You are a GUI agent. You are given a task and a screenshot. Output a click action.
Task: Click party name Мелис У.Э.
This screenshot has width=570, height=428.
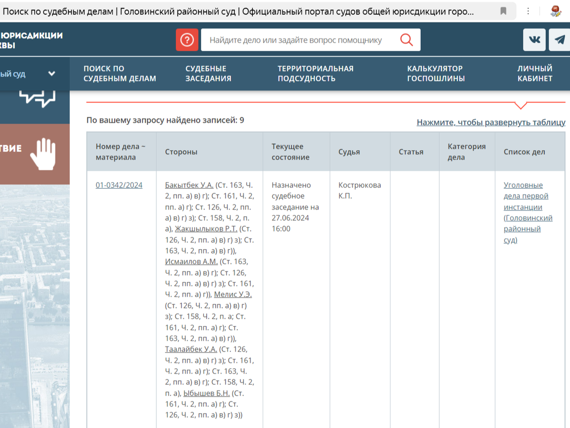point(233,294)
